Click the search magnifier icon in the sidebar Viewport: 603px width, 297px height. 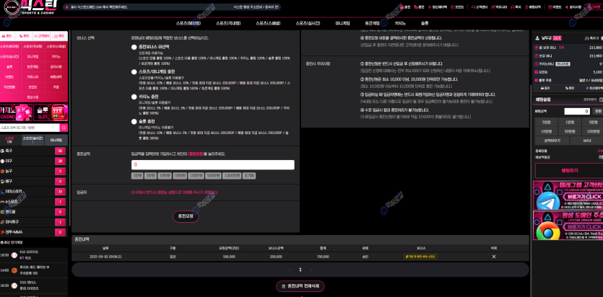pos(66,128)
